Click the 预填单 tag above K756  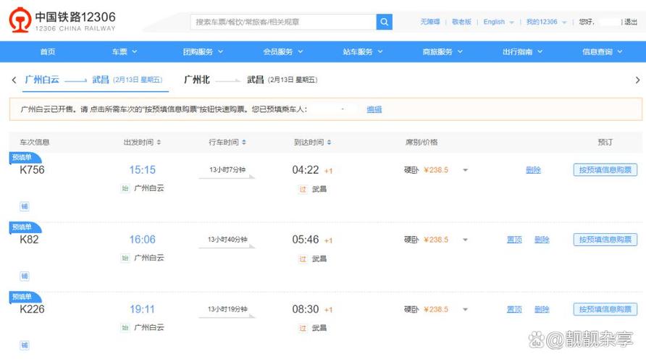(25, 157)
